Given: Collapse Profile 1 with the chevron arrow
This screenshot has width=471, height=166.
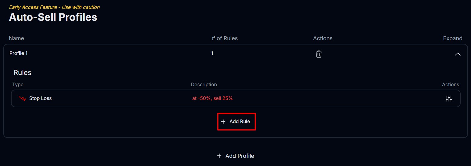Looking at the screenshot, I should [x=458, y=54].
